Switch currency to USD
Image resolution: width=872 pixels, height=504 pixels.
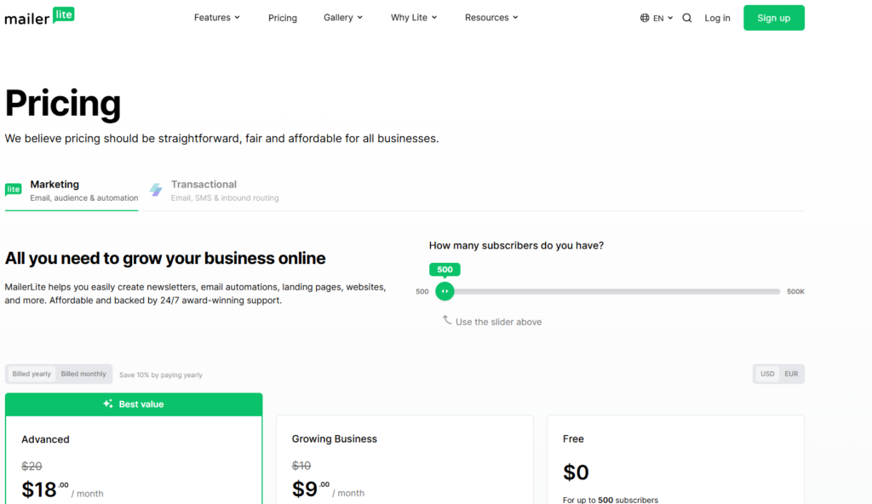(x=767, y=374)
